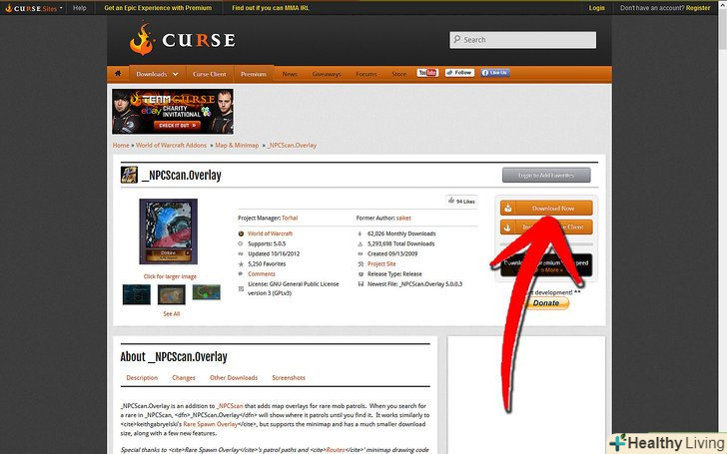
Task: Open the YouTube icon in navigation bar
Action: [427, 72]
